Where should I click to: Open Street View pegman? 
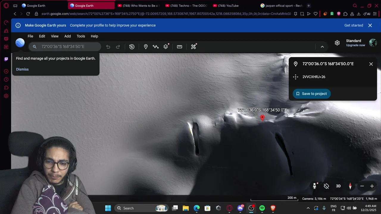pyautogui.click(x=315, y=186)
